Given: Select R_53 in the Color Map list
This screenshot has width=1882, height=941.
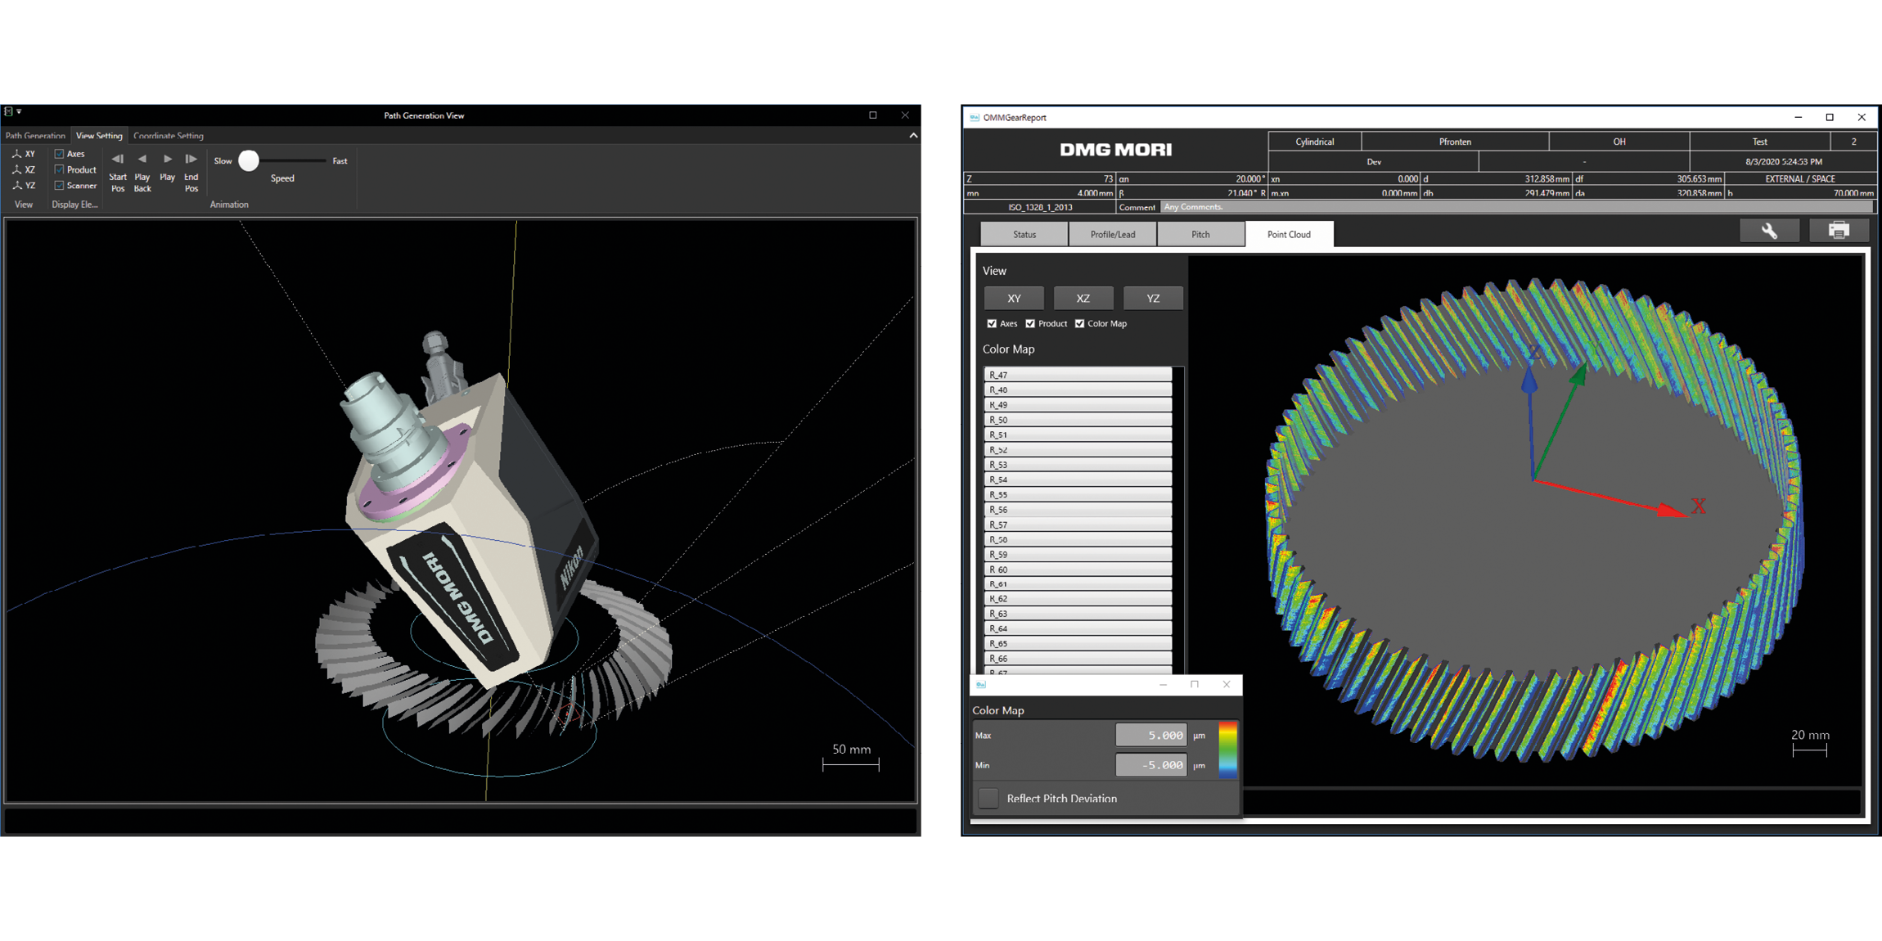Looking at the screenshot, I should pyautogui.click(x=1078, y=465).
